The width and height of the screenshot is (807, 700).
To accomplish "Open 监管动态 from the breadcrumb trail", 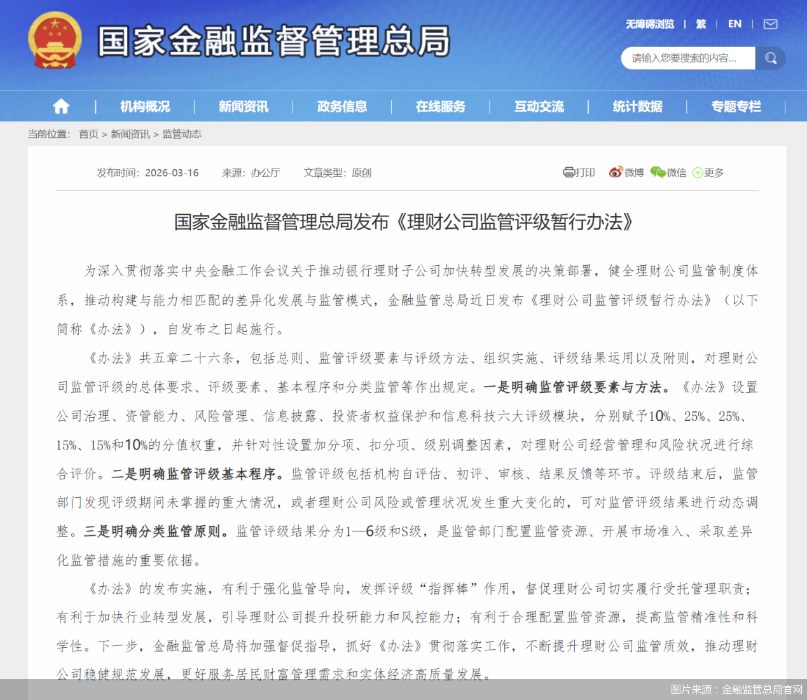I will [182, 134].
